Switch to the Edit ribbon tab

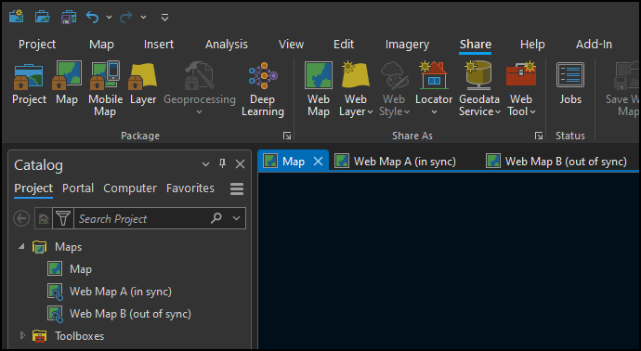344,45
